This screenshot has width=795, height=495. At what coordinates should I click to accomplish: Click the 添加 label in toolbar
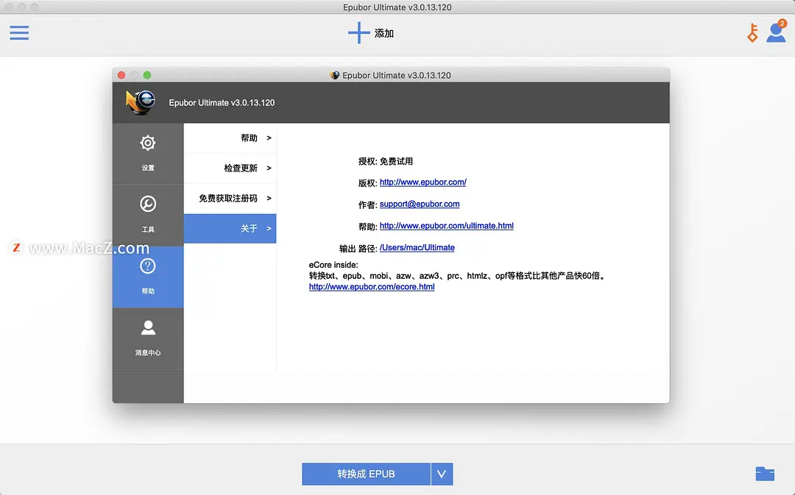tap(384, 33)
